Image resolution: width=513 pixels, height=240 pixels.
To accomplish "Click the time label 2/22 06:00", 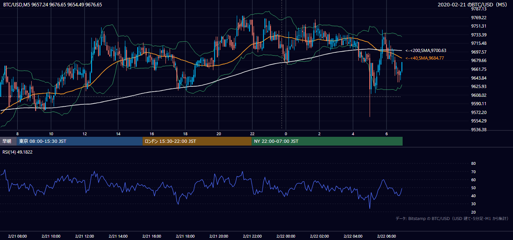I will tap(387, 236).
